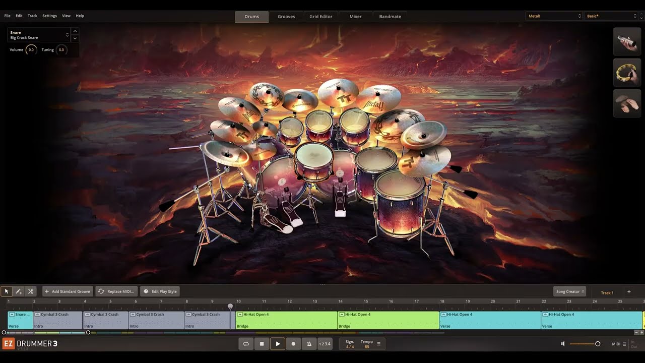645x363 pixels.
Task: Toggle loop playback
Action: pos(246,344)
